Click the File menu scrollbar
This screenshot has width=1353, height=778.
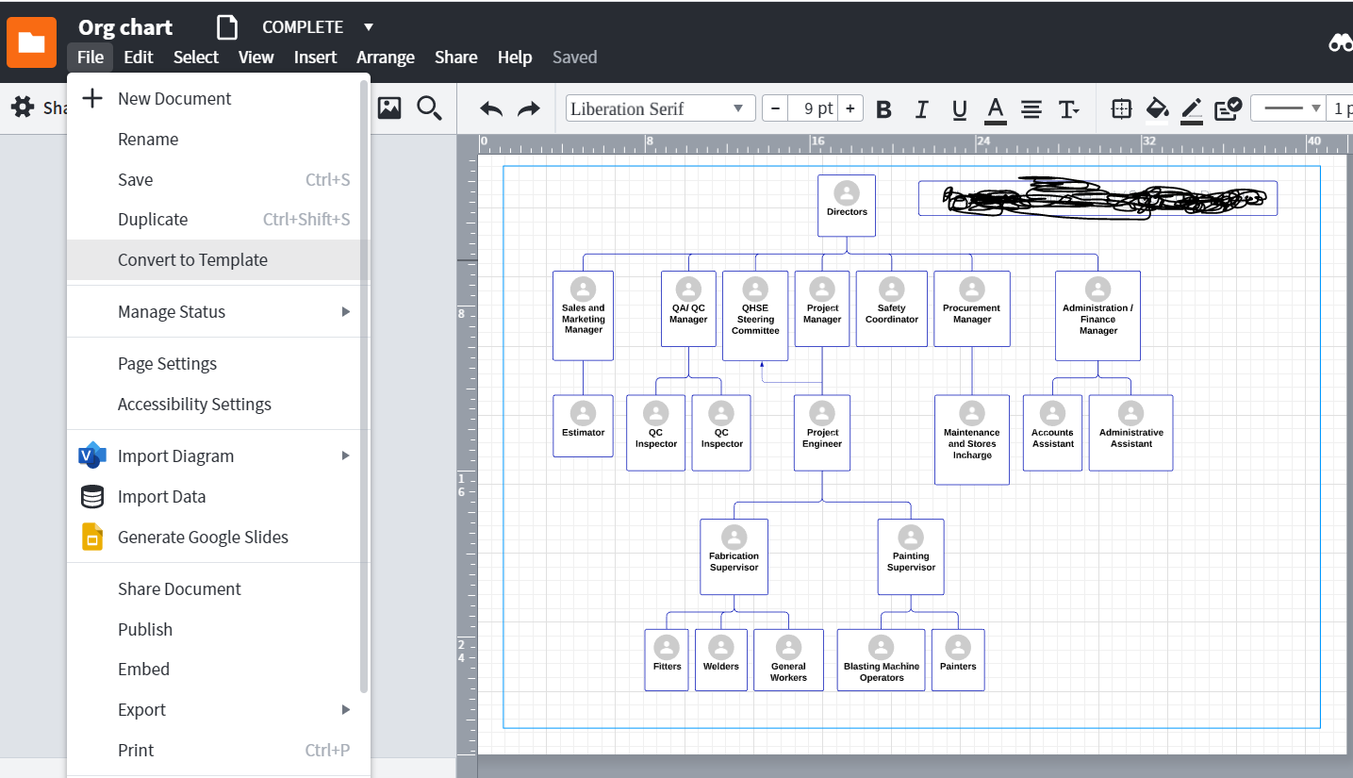pos(365,387)
